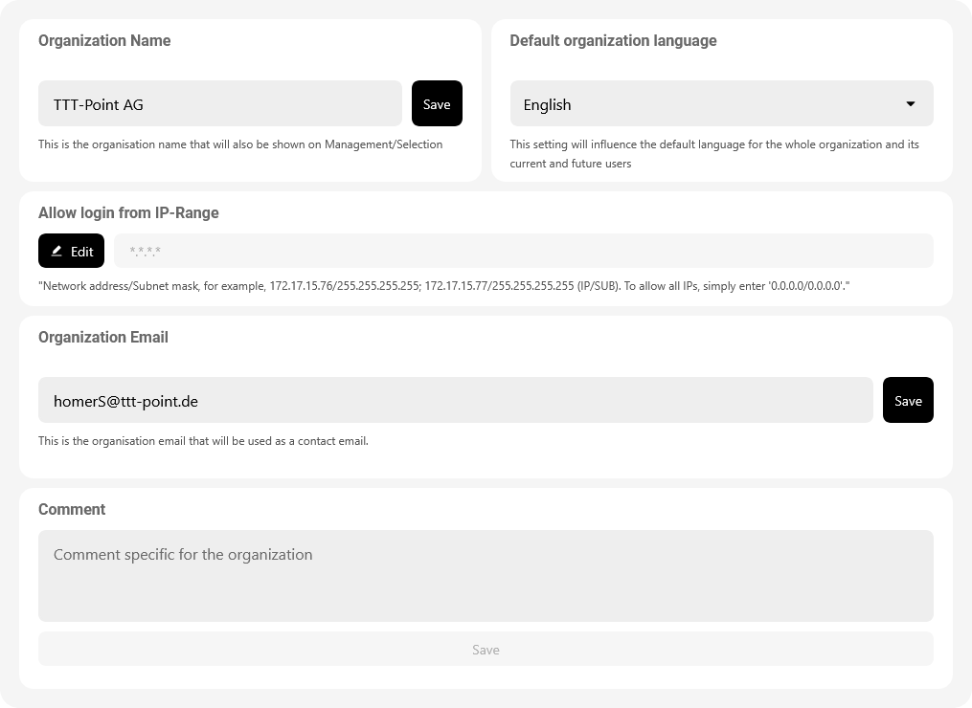Click the contact email hint text
The height and width of the screenshot is (708, 972).
(203, 441)
